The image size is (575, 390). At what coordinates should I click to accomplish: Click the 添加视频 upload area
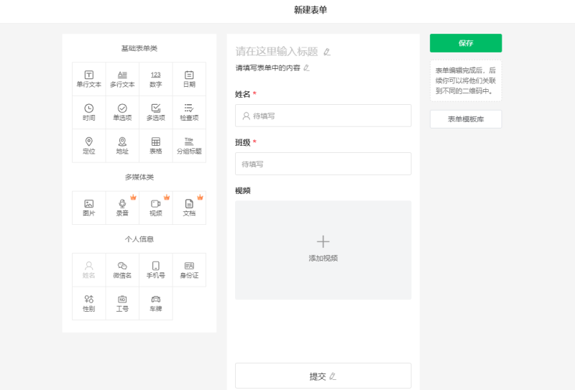323,250
